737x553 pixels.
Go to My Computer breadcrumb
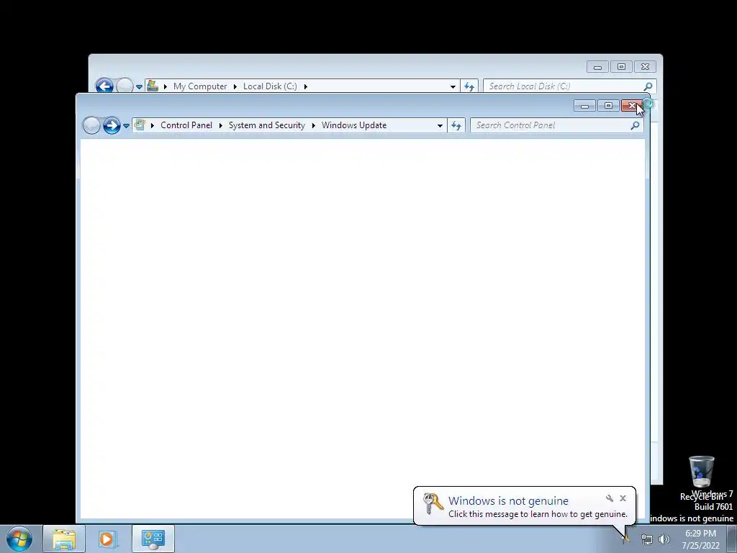(x=200, y=86)
